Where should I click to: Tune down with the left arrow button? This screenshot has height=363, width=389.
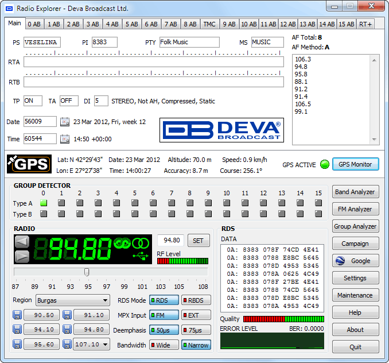click(21, 241)
